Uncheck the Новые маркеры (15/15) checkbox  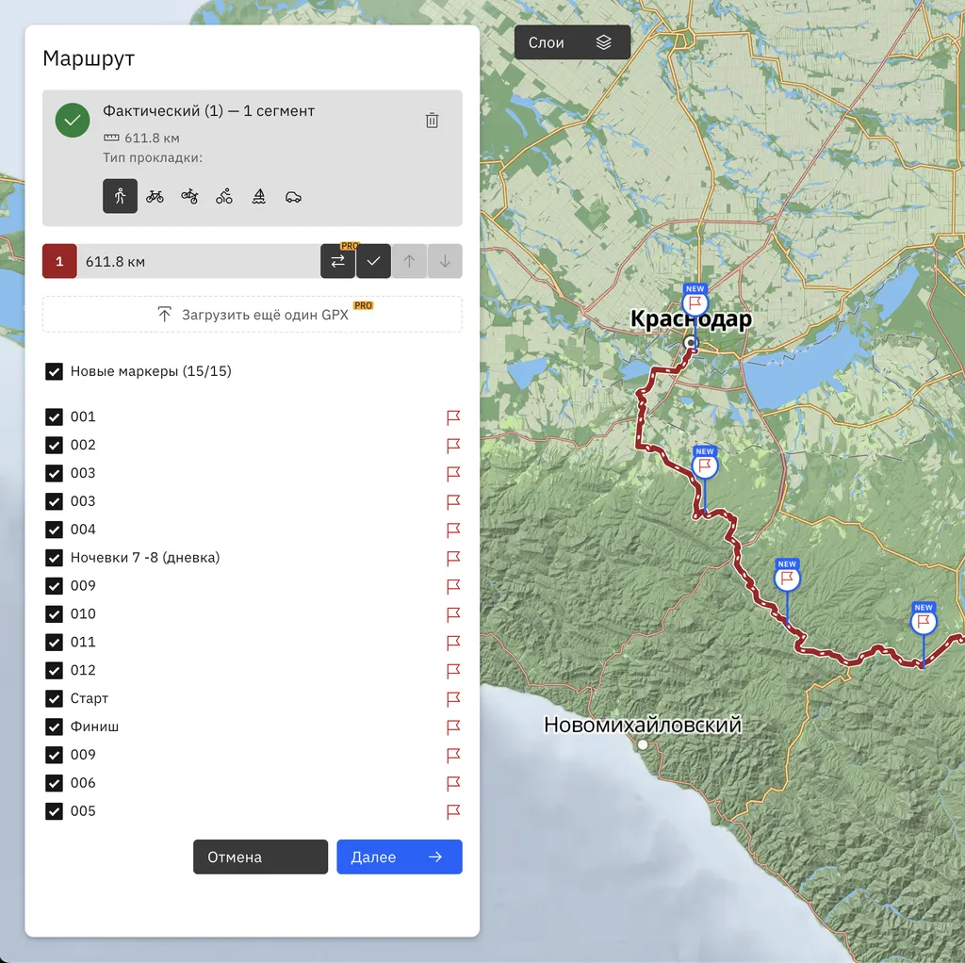tap(55, 371)
